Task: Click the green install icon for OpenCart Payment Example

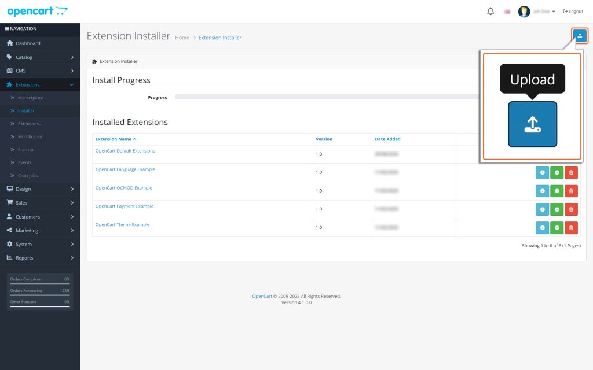Action: 557,209
